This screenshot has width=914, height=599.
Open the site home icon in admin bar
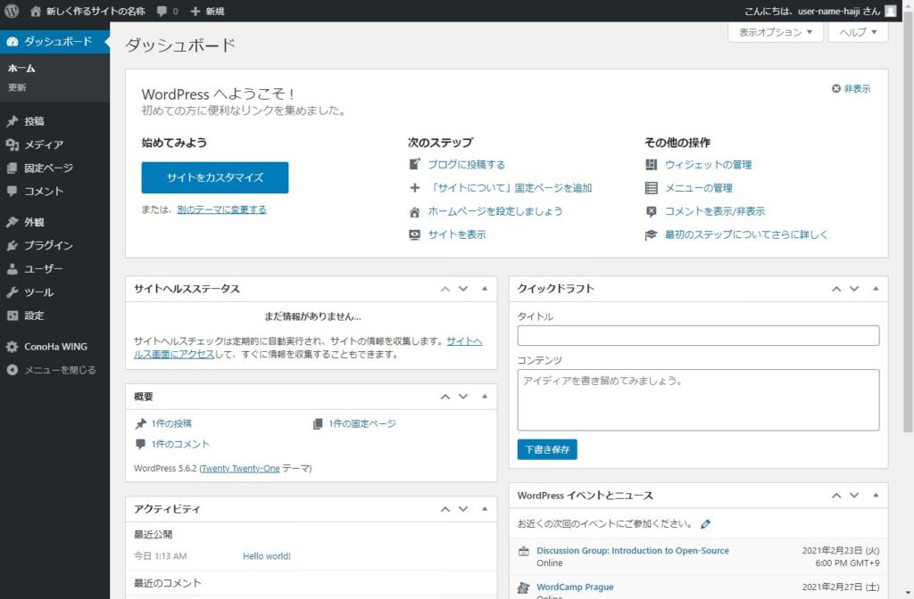click(36, 11)
